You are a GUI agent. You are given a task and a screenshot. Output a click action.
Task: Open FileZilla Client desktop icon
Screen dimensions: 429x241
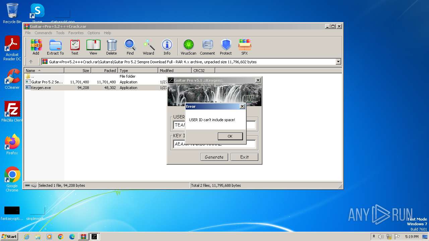pos(12,111)
